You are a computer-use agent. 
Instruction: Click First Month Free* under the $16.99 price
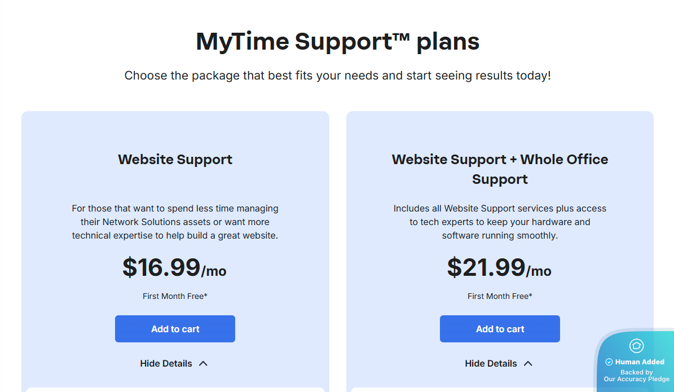(x=175, y=296)
